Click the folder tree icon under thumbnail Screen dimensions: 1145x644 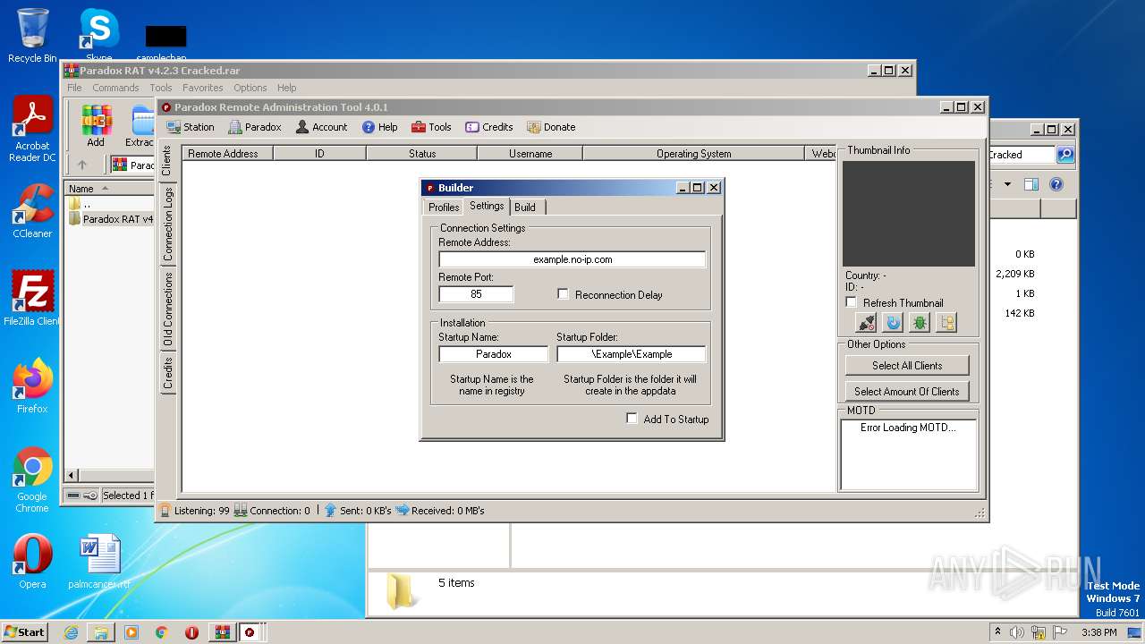tap(946, 323)
